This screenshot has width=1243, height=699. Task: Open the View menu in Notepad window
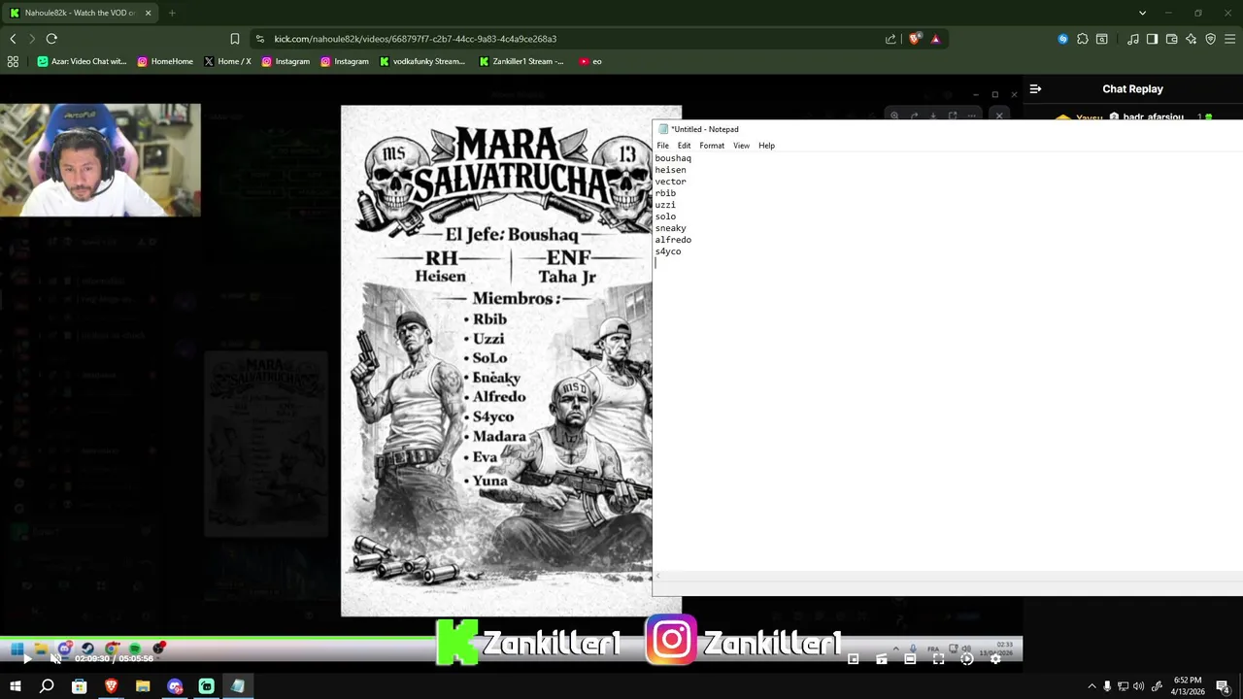click(741, 146)
